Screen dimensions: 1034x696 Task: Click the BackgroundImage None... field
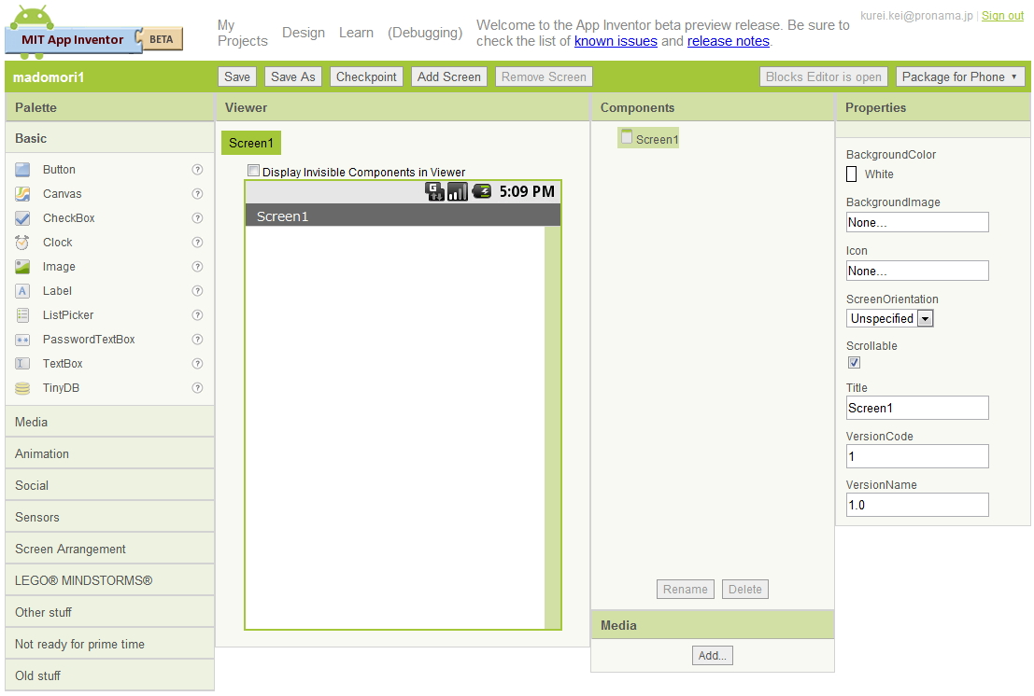coord(917,222)
